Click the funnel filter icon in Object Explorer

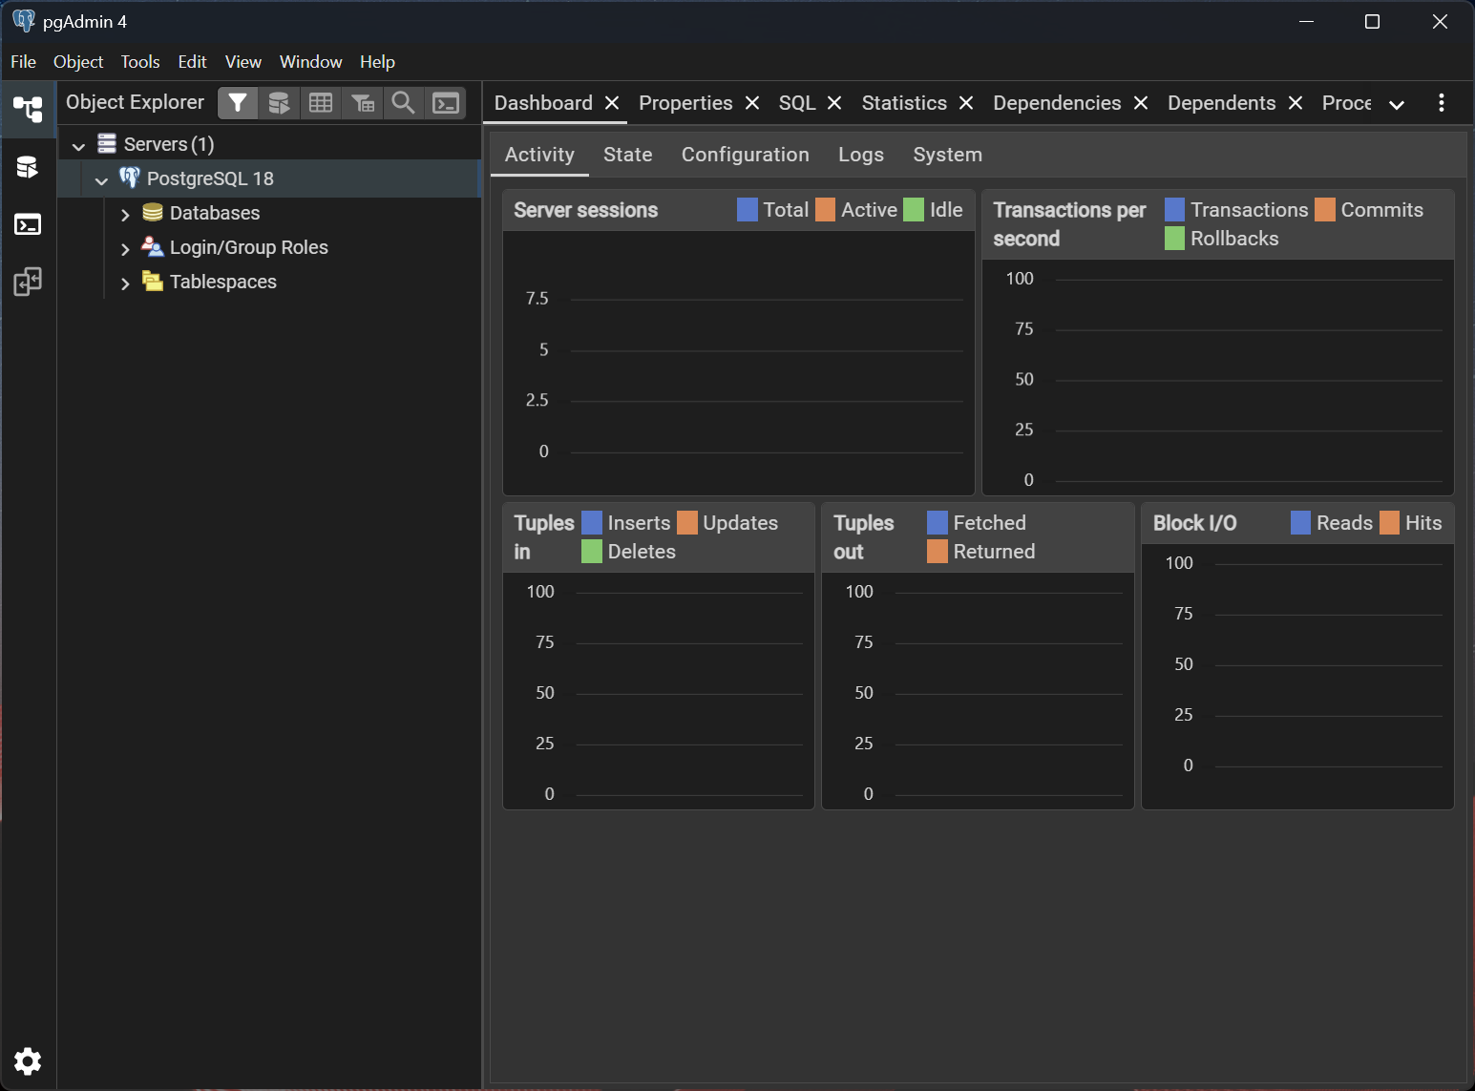(238, 103)
